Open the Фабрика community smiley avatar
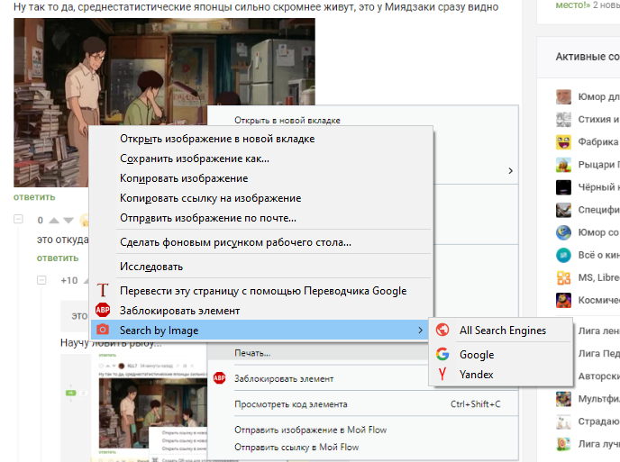 pyautogui.click(x=563, y=141)
